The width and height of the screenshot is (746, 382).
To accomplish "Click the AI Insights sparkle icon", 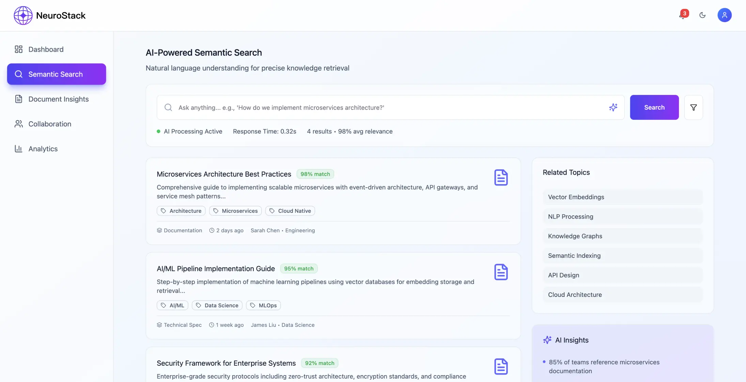I will tap(547, 339).
